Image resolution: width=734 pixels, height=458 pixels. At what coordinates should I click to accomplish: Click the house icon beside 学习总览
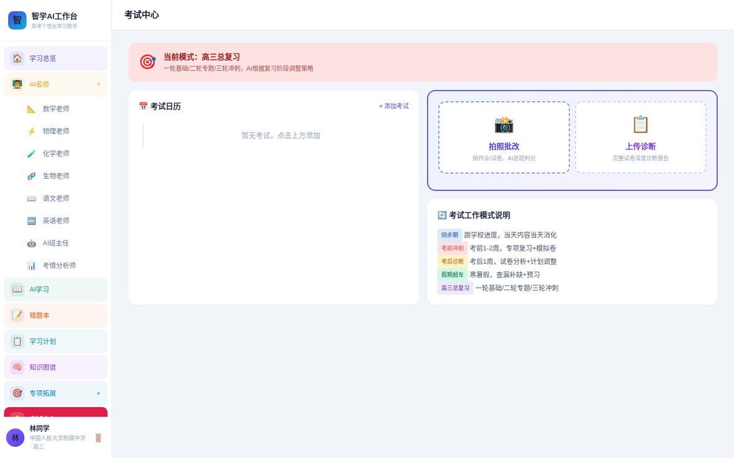[17, 58]
